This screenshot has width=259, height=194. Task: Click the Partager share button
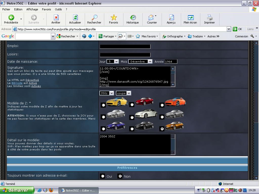coord(107,36)
